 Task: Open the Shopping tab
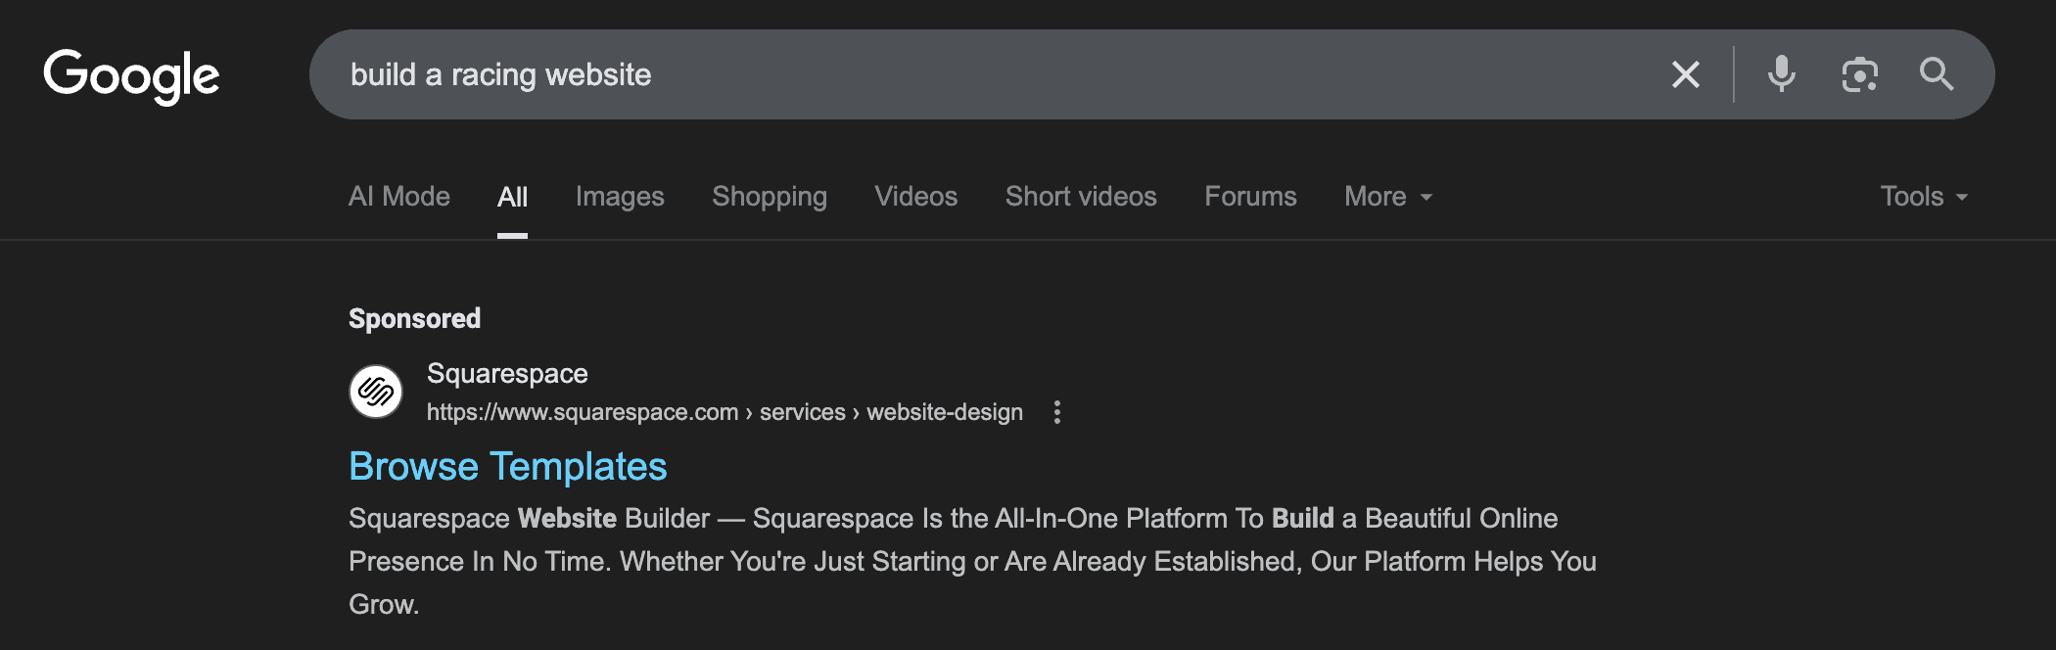coord(770,197)
